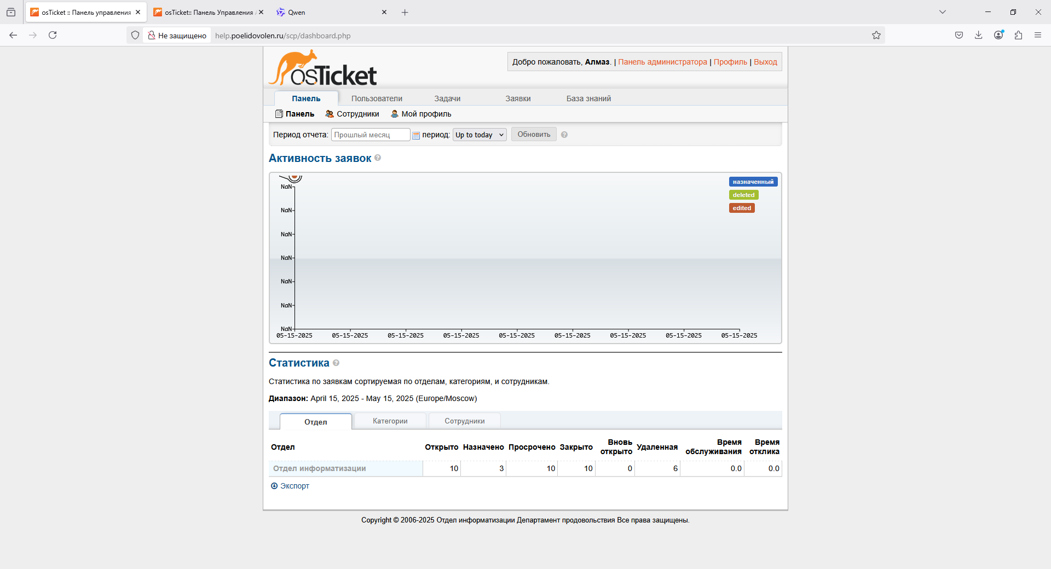
Task: Toggle the edited legend series
Action: [742, 208]
